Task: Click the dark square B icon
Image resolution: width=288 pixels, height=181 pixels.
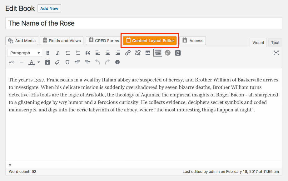Action: point(178,53)
